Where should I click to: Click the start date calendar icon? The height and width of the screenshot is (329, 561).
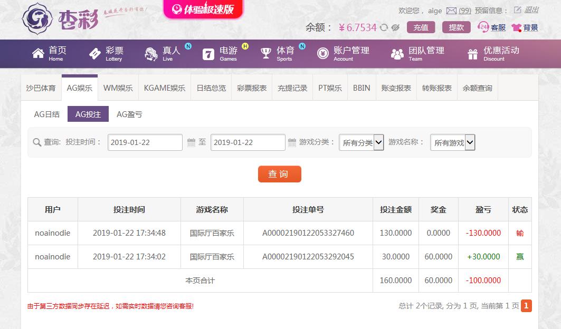click(191, 142)
